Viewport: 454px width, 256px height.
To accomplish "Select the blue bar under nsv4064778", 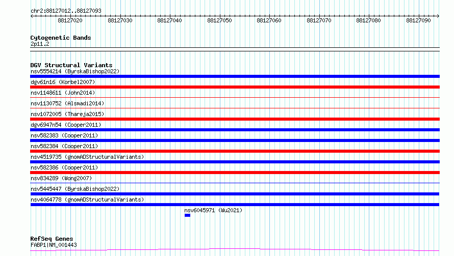I will (235, 205).
